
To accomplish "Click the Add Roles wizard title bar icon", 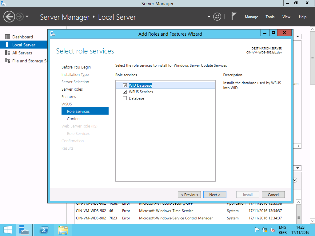I will (x=53, y=34).
